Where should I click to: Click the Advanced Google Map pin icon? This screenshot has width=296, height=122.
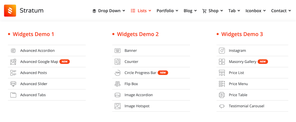13,61
